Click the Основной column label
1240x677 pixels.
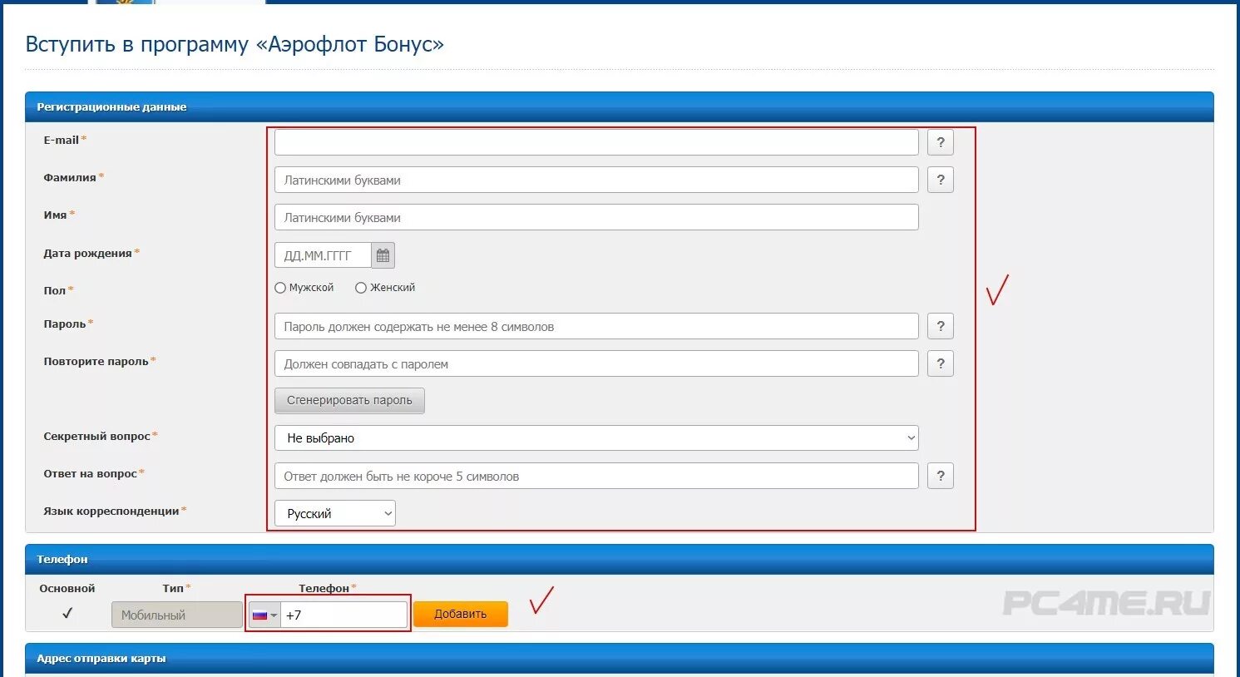click(x=67, y=588)
